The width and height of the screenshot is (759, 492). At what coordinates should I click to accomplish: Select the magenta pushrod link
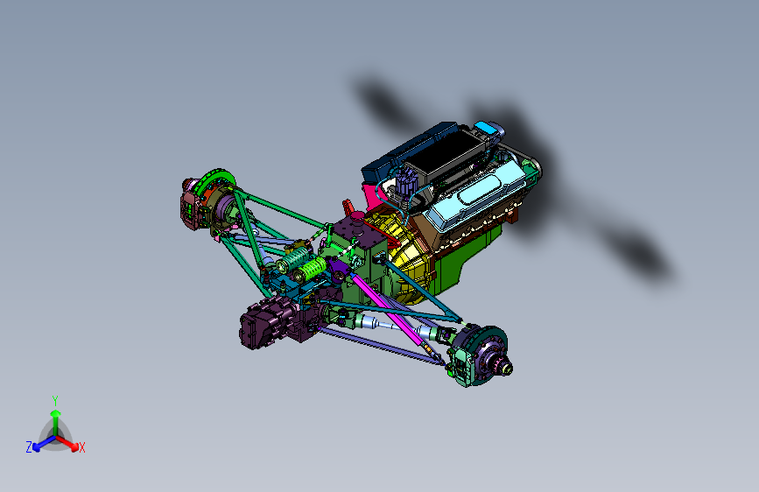(x=385, y=307)
